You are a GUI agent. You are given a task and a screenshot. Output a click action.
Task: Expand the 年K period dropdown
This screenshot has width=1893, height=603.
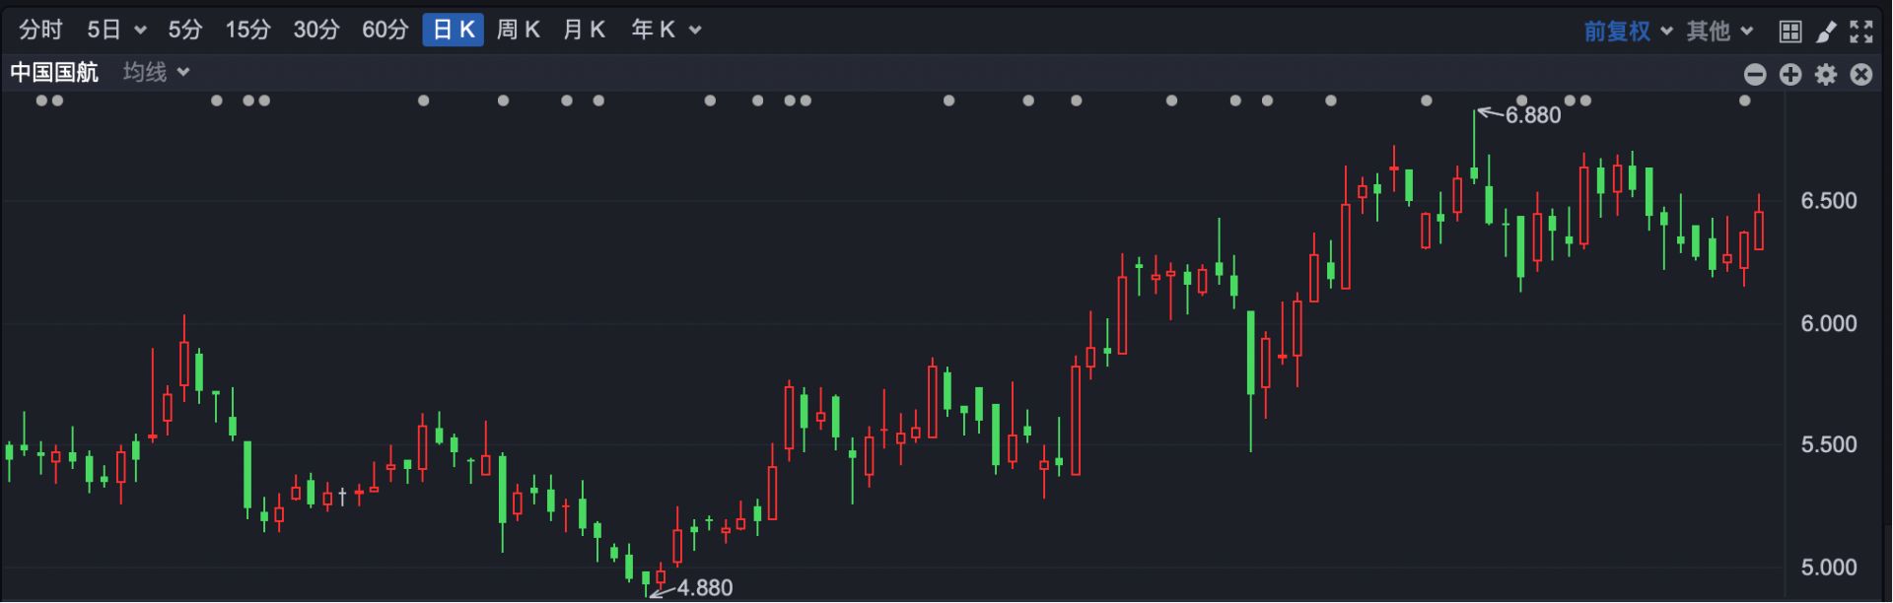point(695,31)
